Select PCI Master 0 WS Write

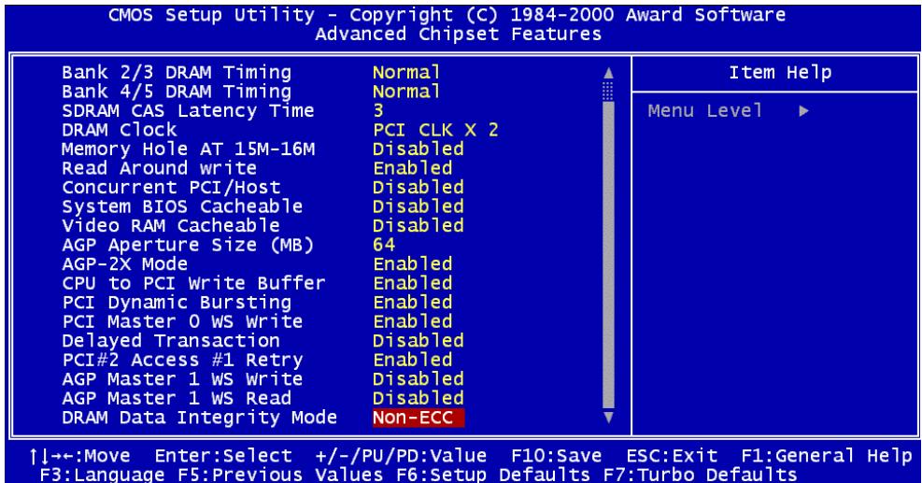coord(182,321)
